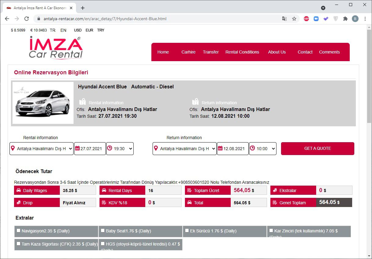The height and width of the screenshot is (259, 372).
Task: Enable the Ek Sürücü extra checkbox
Action: [187, 231]
